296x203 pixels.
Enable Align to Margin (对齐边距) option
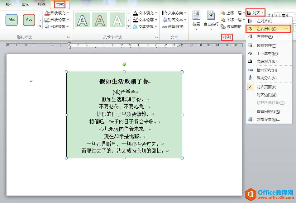pyautogui.click(x=266, y=95)
